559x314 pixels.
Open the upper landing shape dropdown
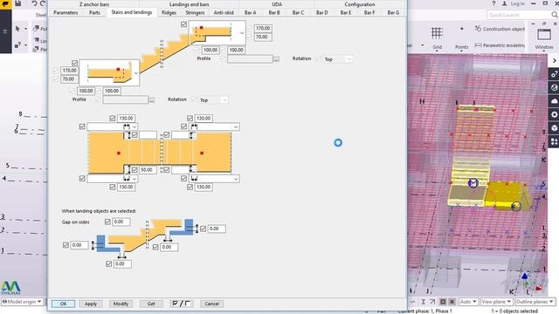(x=242, y=33)
